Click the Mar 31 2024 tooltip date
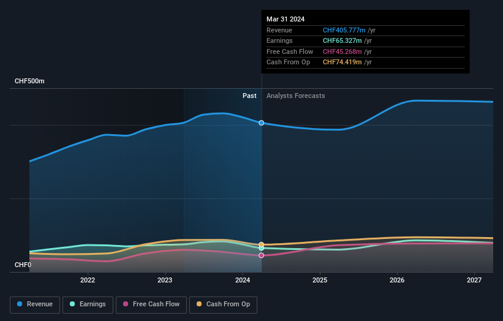Image resolution: width=503 pixels, height=321 pixels. click(286, 19)
